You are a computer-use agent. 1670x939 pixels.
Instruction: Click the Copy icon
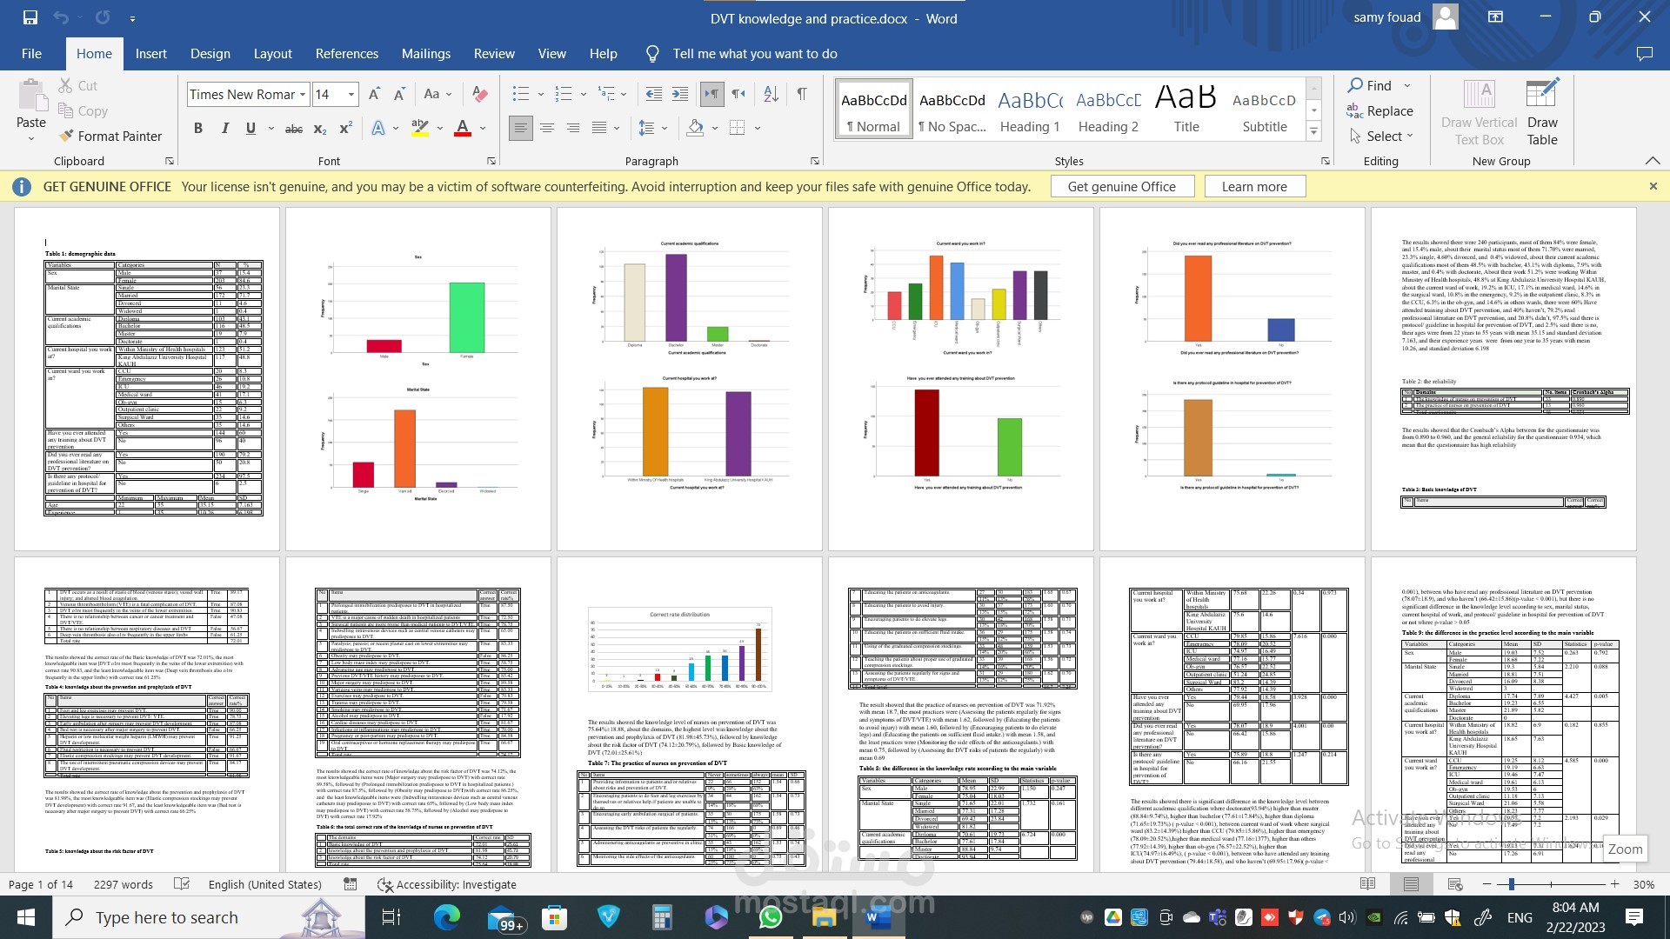pyautogui.click(x=66, y=110)
